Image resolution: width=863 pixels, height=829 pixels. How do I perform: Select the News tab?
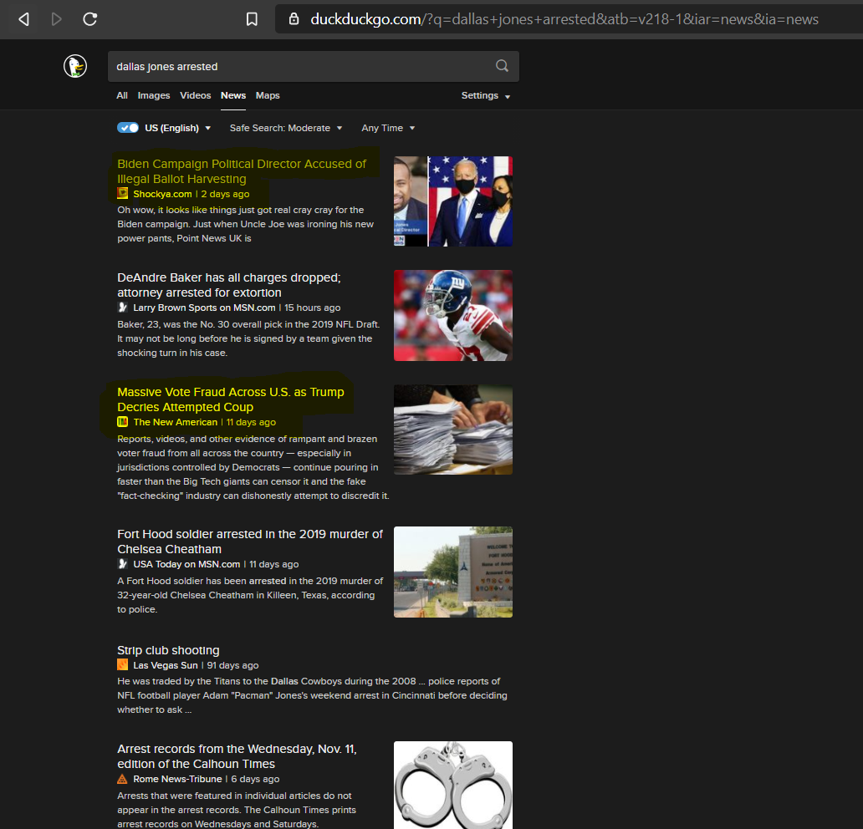[x=233, y=95]
